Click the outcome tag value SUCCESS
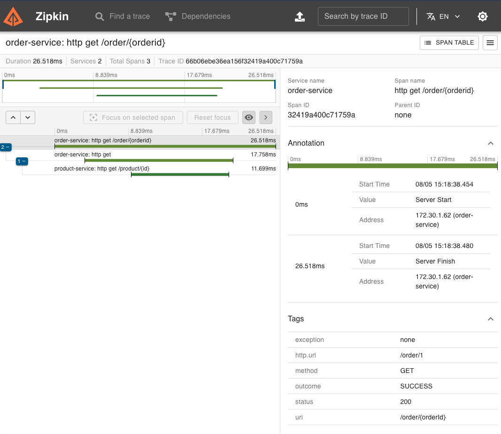 pos(416,387)
